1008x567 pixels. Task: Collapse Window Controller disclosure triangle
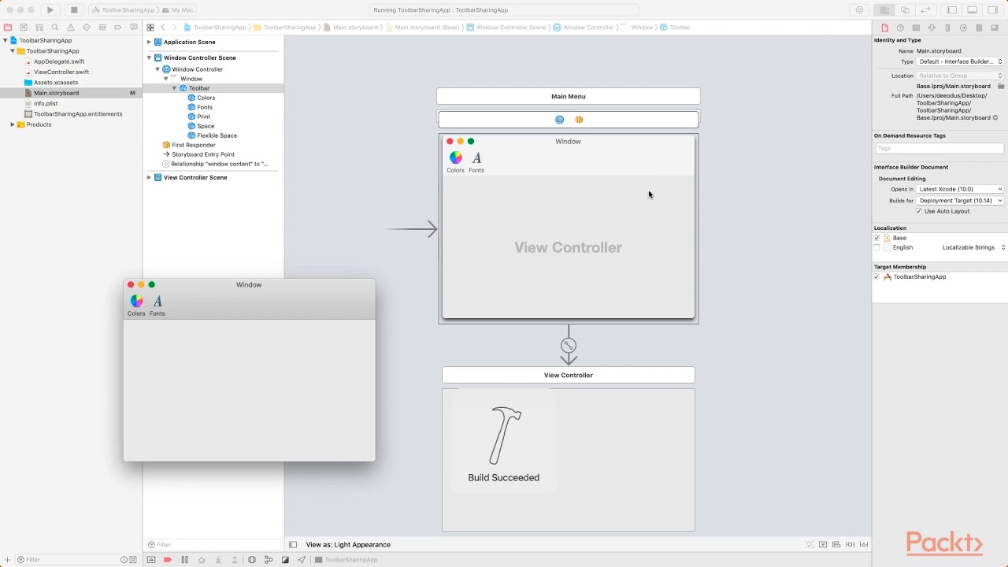pyautogui.click(x=157, y=69)
